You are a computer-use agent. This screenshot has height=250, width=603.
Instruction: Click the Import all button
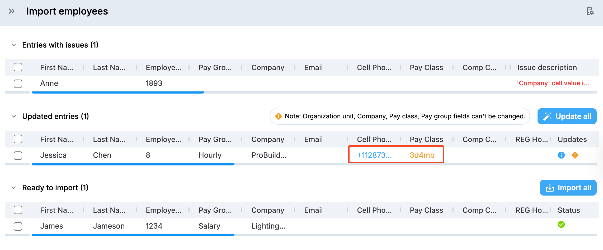[568, 188]
